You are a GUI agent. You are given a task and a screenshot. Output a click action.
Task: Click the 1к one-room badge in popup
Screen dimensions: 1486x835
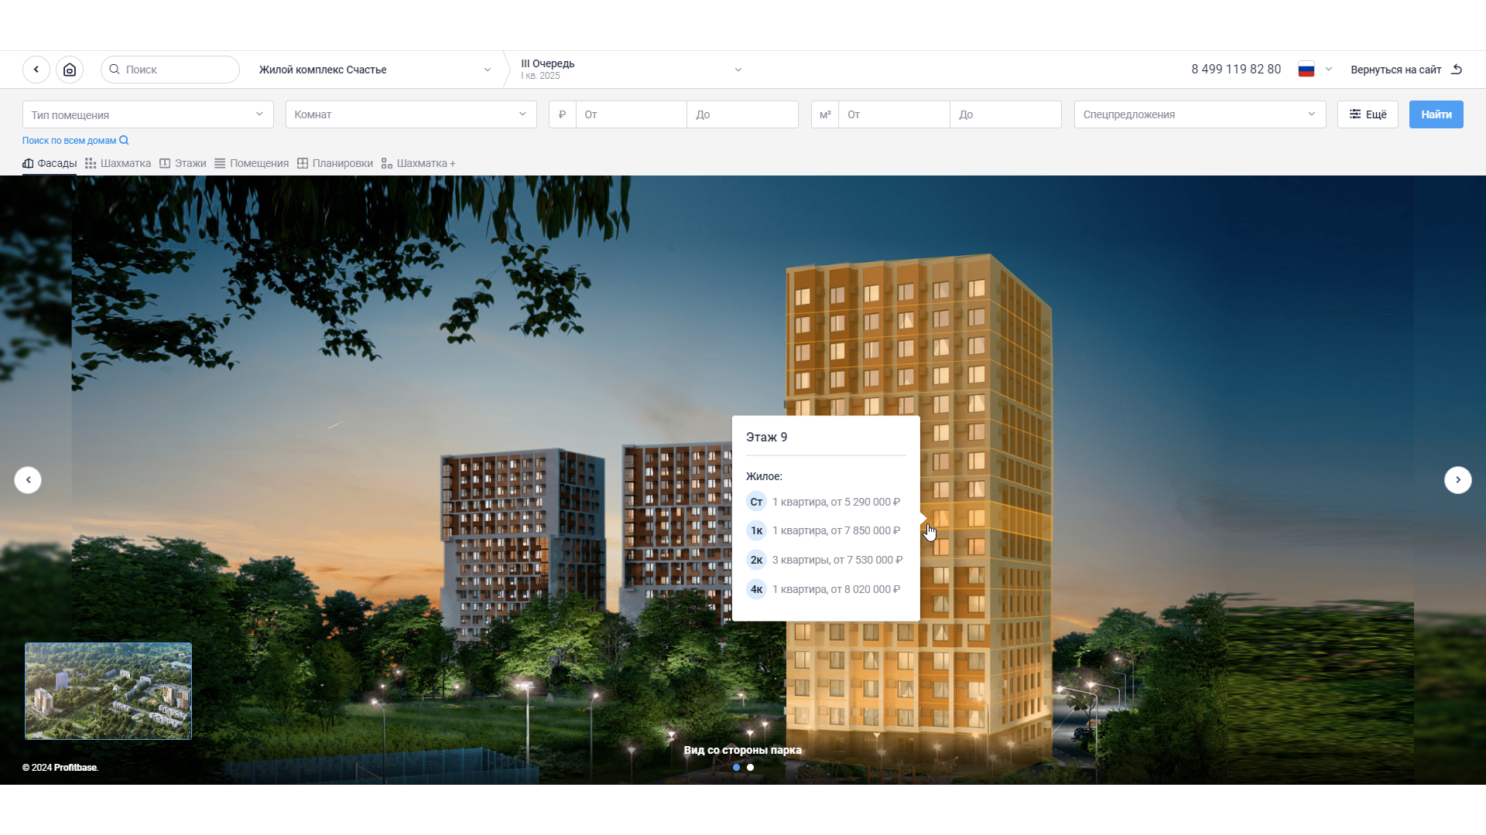(x=756, y=530)
